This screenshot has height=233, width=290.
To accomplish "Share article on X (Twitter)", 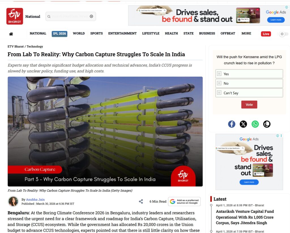I will [243, 124].
